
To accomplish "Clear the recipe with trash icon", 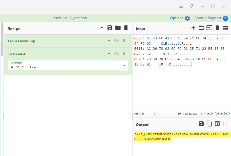I will pyautogui.click(x=126, y=28).
